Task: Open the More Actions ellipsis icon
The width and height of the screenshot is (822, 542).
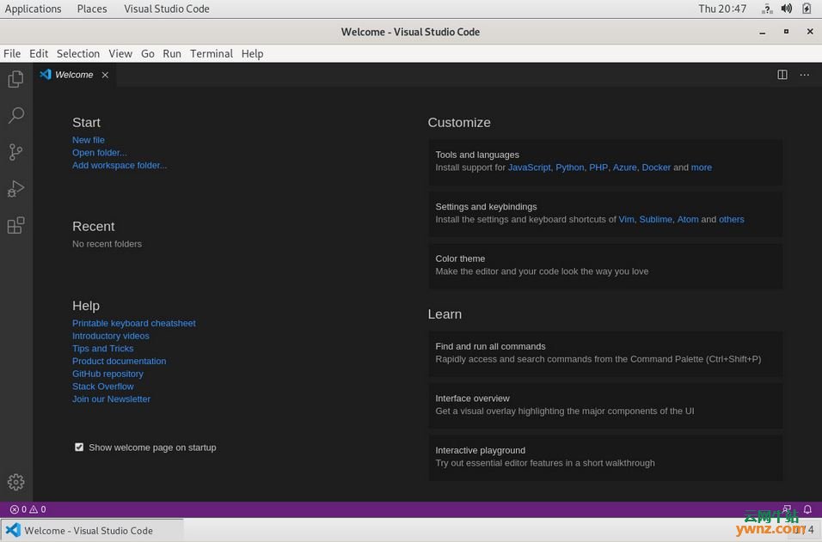Action: pos(804,75)
